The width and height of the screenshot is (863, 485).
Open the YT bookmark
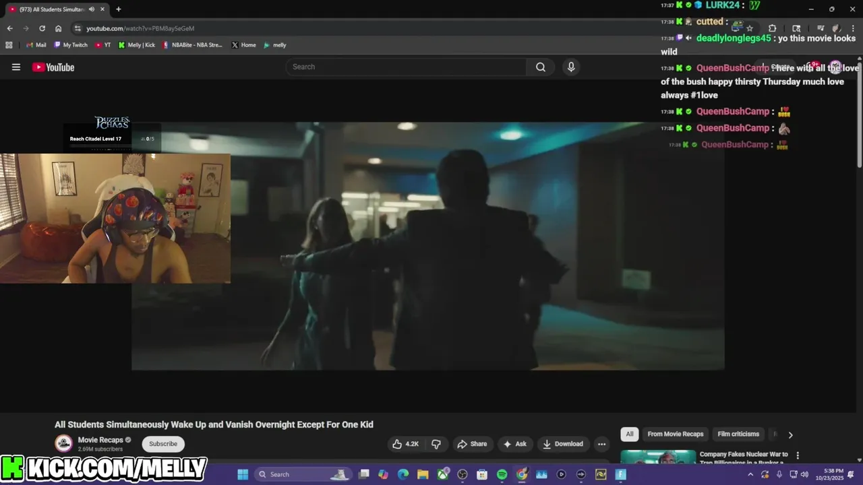[x=103, y=45]
